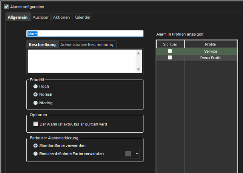Select the Normal priority radio button
This screenshot has width=243, height=173.
click(x=36, y=94)
